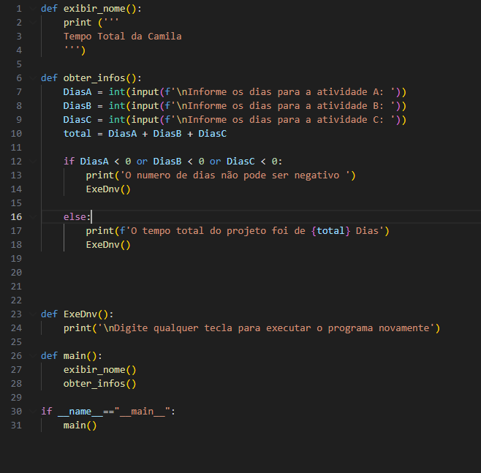Click the 'total' variable on line 10
Viewport: 481px width, 473px height.
[77, 134]
